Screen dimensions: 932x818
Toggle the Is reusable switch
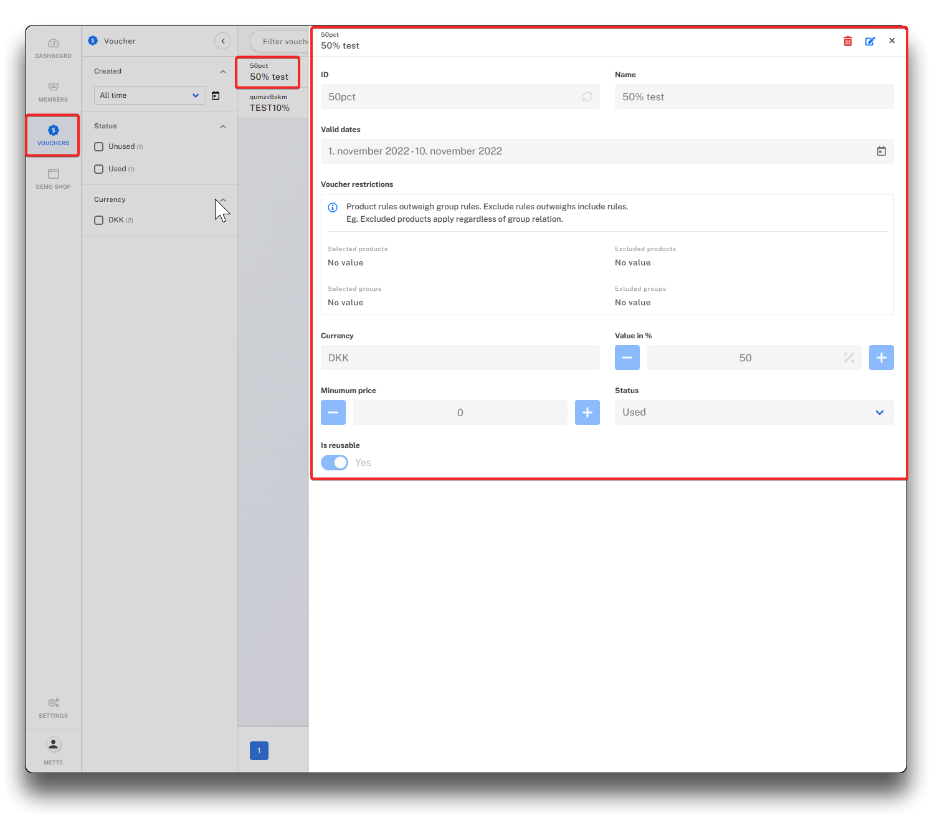tap(335, 462)
